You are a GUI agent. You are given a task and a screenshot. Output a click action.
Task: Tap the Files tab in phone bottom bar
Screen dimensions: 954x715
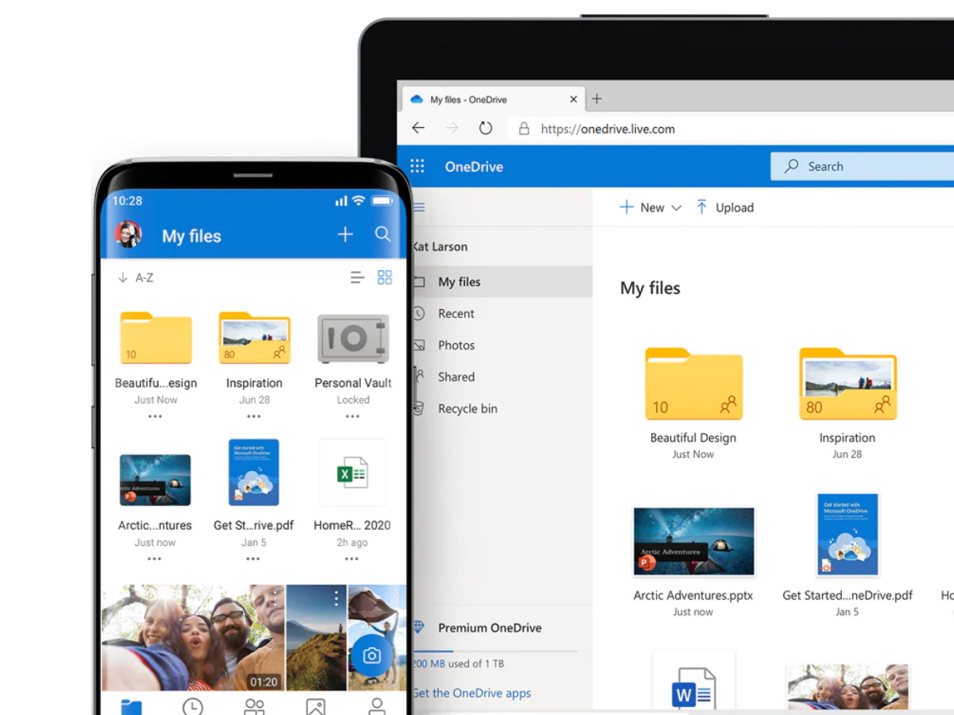(x=131, y=706)
